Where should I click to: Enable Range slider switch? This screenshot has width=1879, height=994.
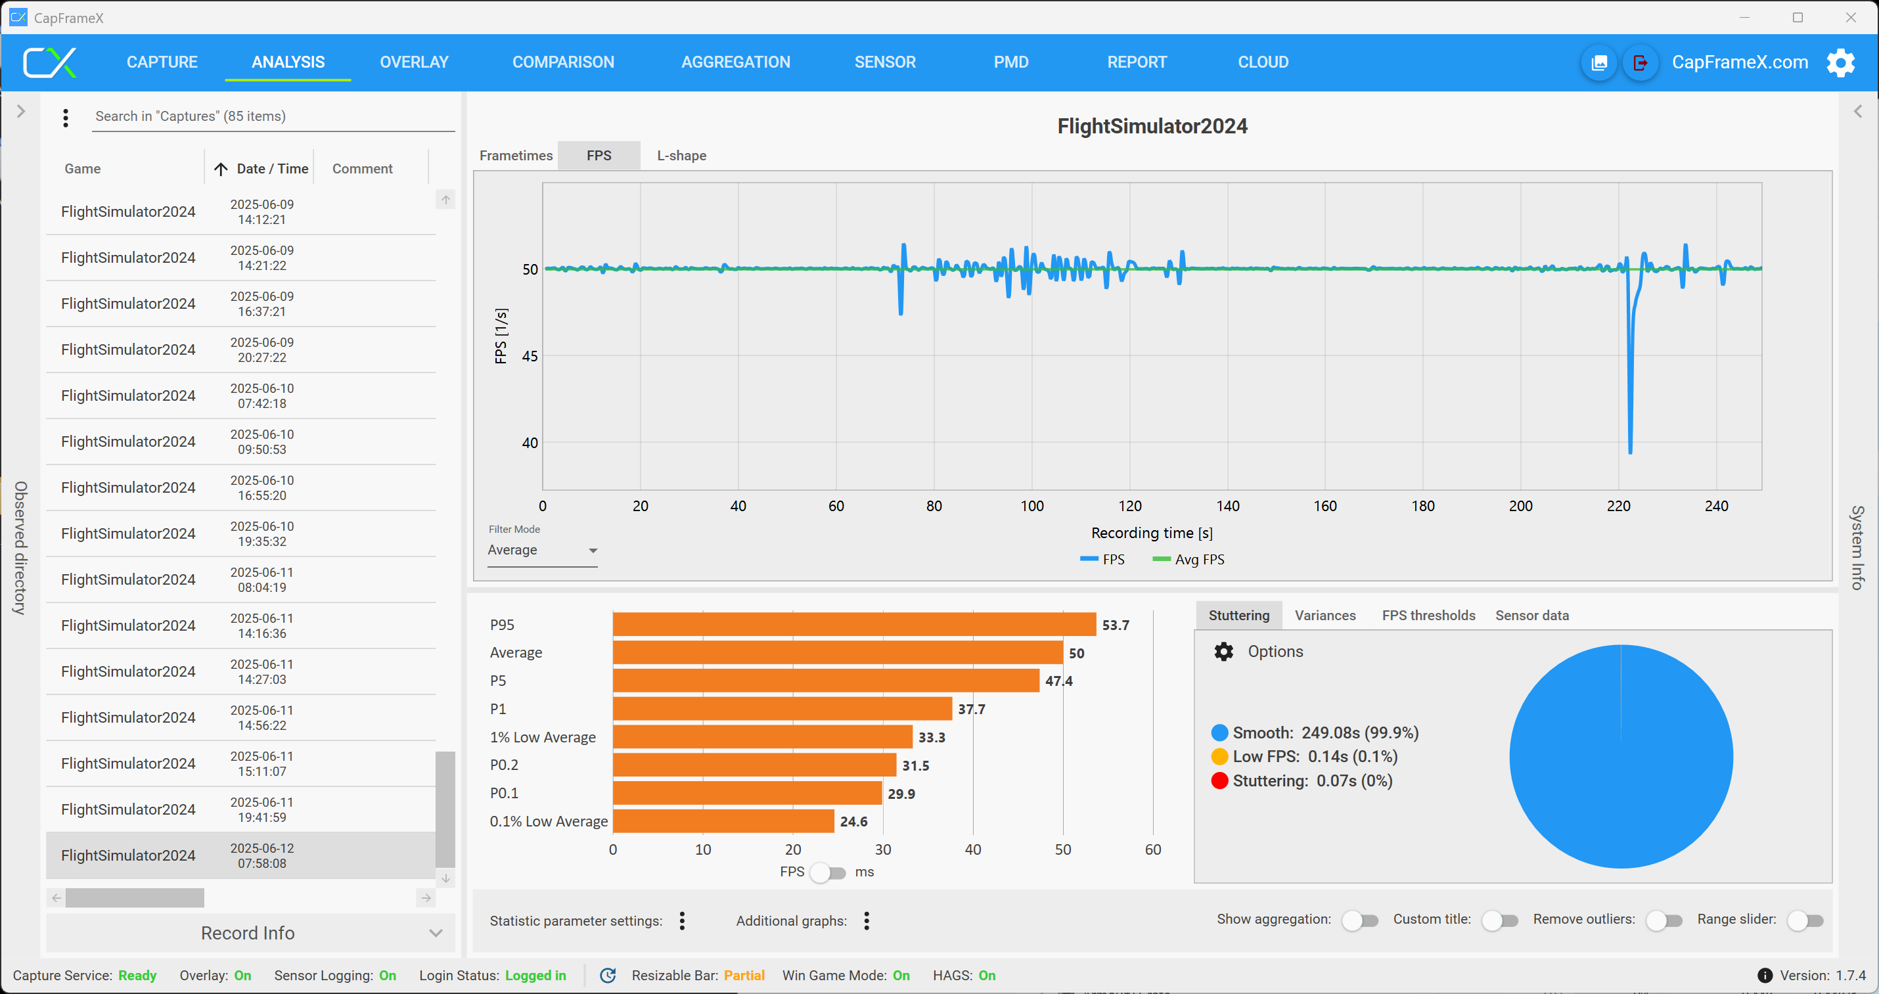click(x=1805, y=920)
